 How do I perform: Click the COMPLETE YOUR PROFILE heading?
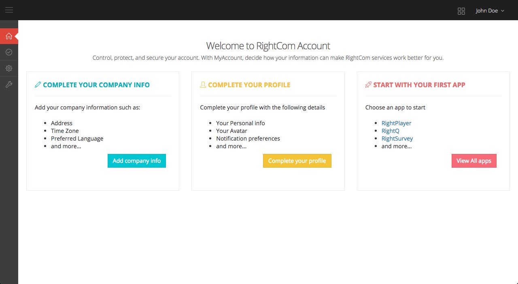click(x=249, y=85)
